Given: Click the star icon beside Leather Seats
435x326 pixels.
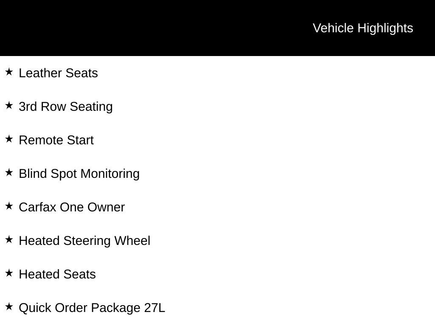Looking at the screenshot, I should point(9,72).
